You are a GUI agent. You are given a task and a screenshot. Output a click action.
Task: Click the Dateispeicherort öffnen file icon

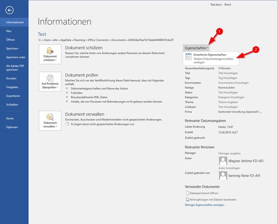click(x=187, y=193)
